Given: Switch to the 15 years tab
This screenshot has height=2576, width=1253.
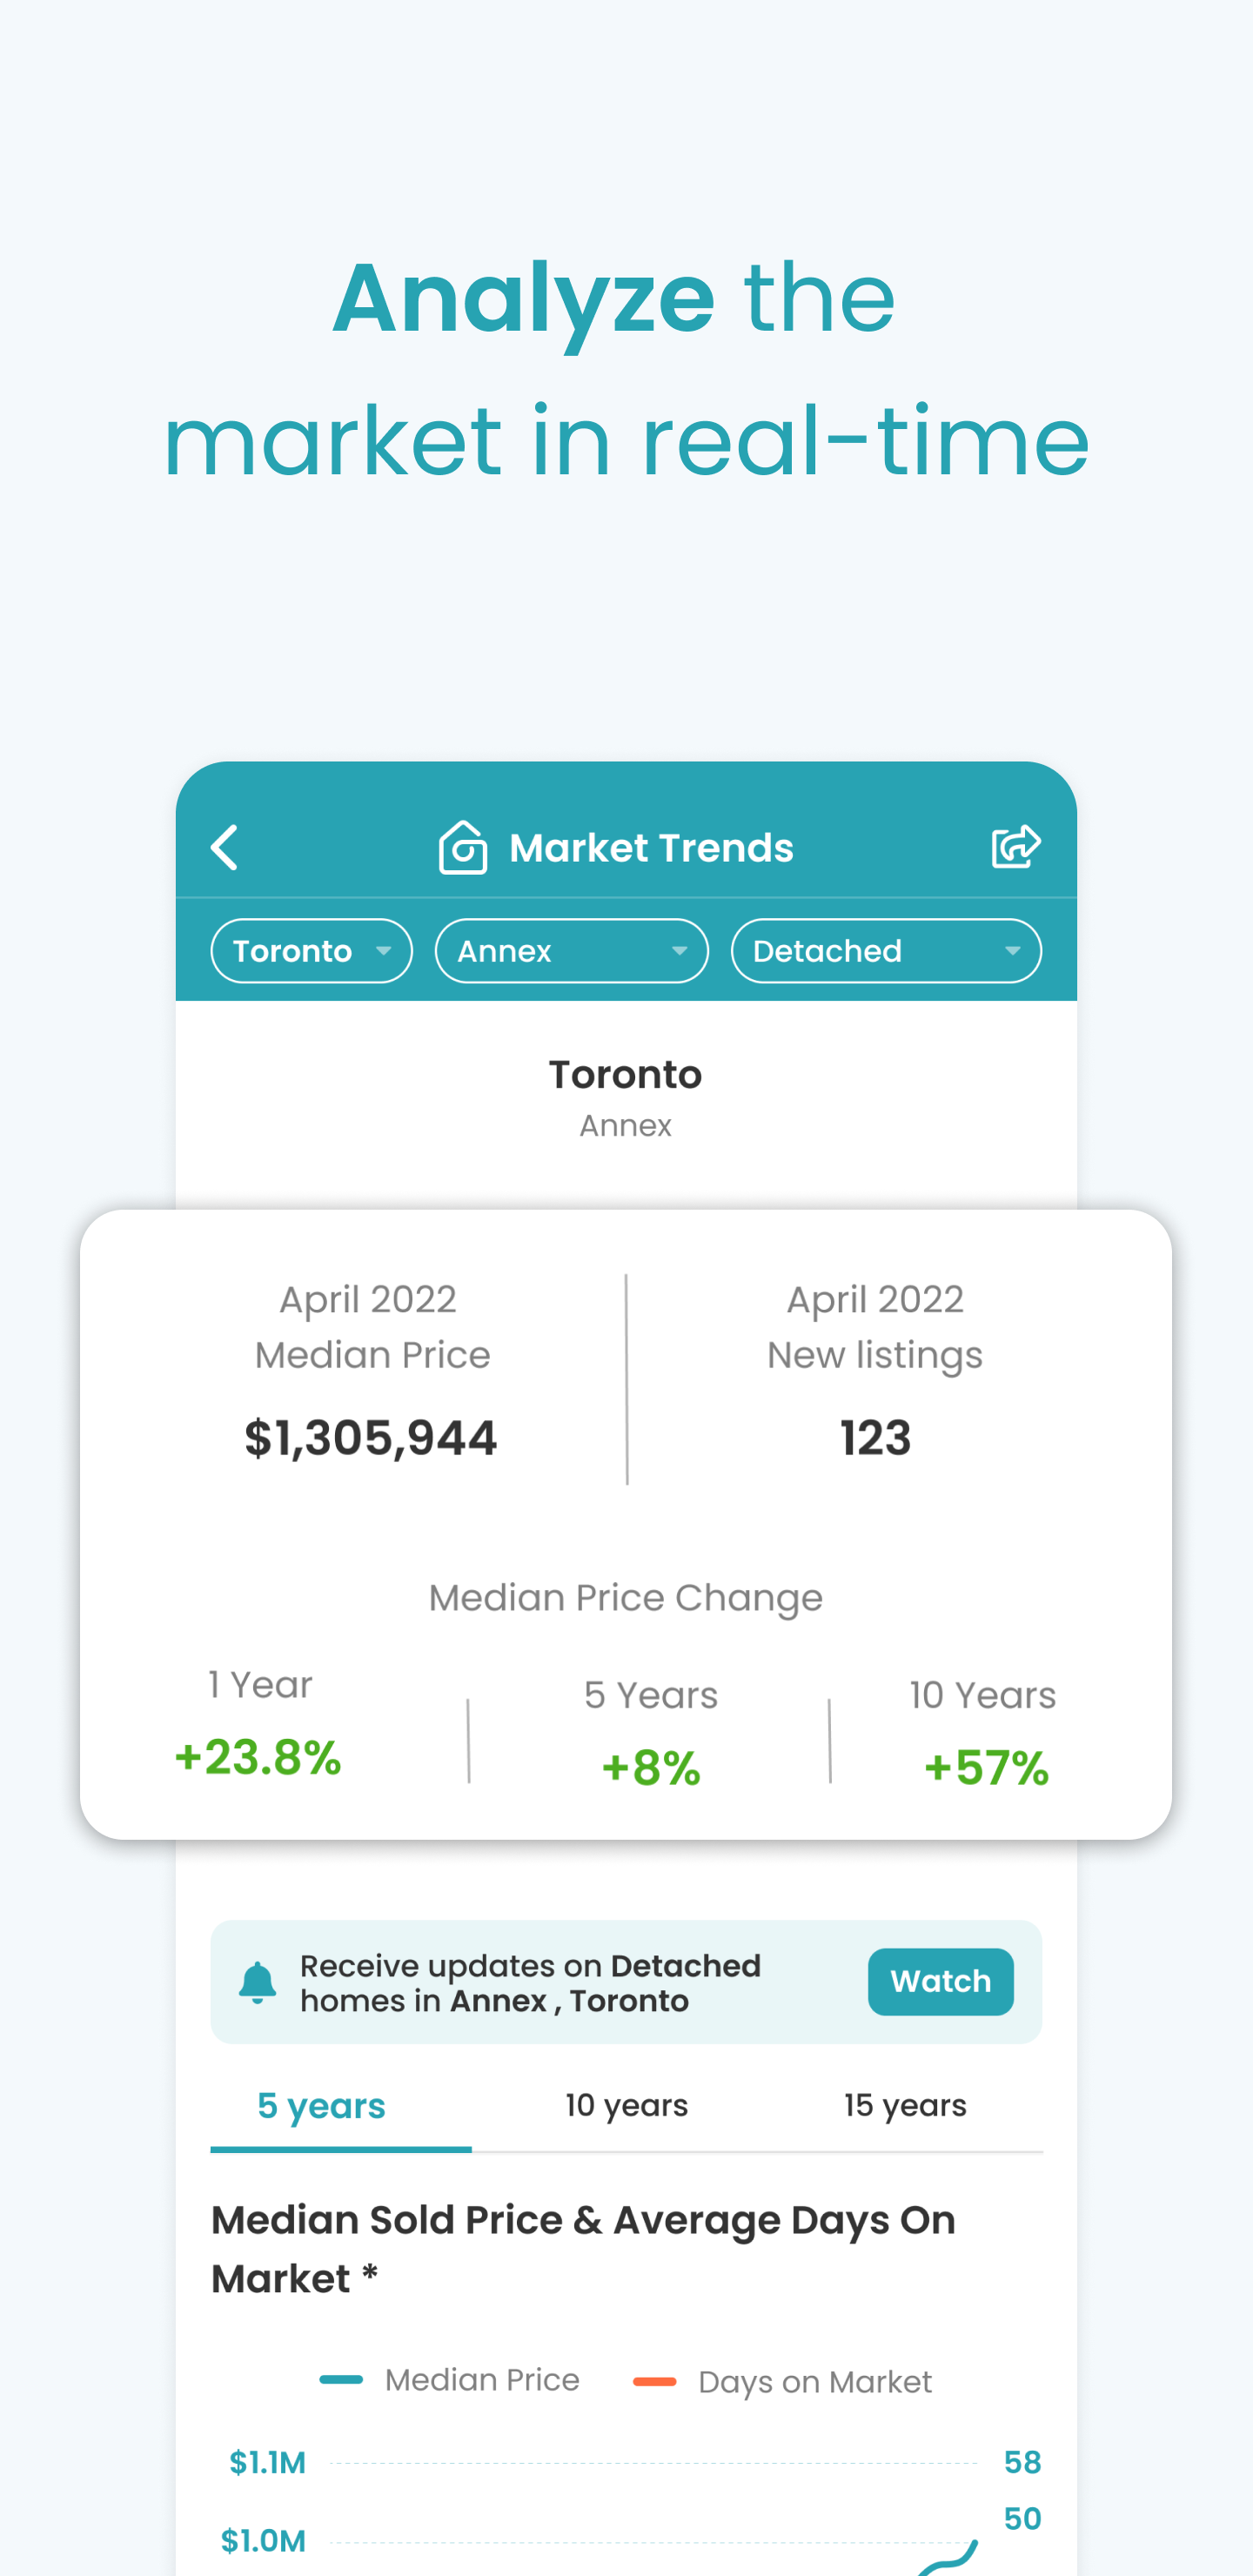Looking at the screenshot, I should pos(905,2105).
